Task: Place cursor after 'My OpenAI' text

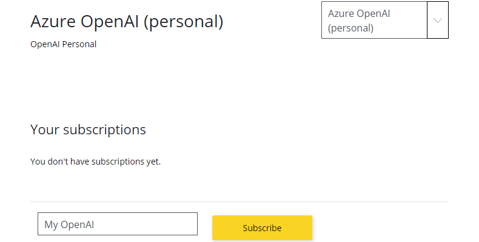Action: (x=95, y=224)
